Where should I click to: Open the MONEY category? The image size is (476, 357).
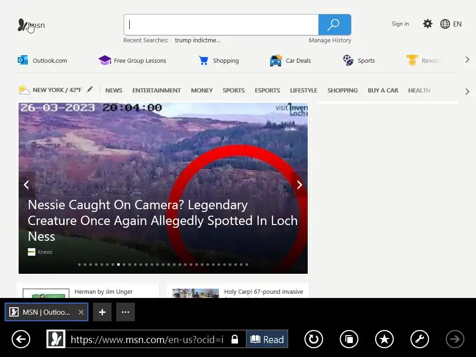[202, 91]
